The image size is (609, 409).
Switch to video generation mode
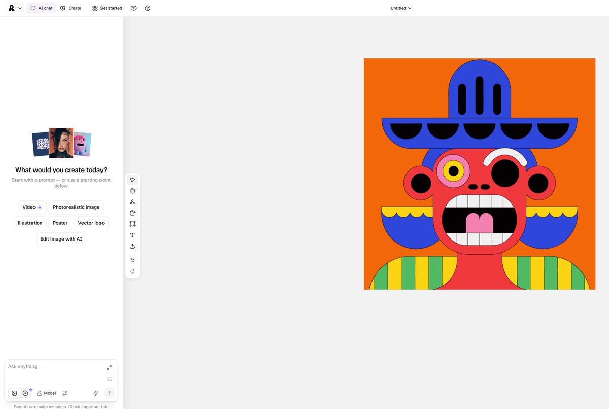[25, 393]
